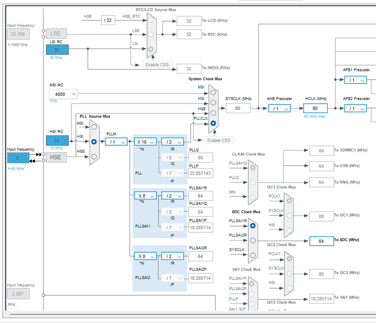Select PLLCLK in System Clock Mux
The width and height of the screenshot is (376, 323).
(213, 123)
